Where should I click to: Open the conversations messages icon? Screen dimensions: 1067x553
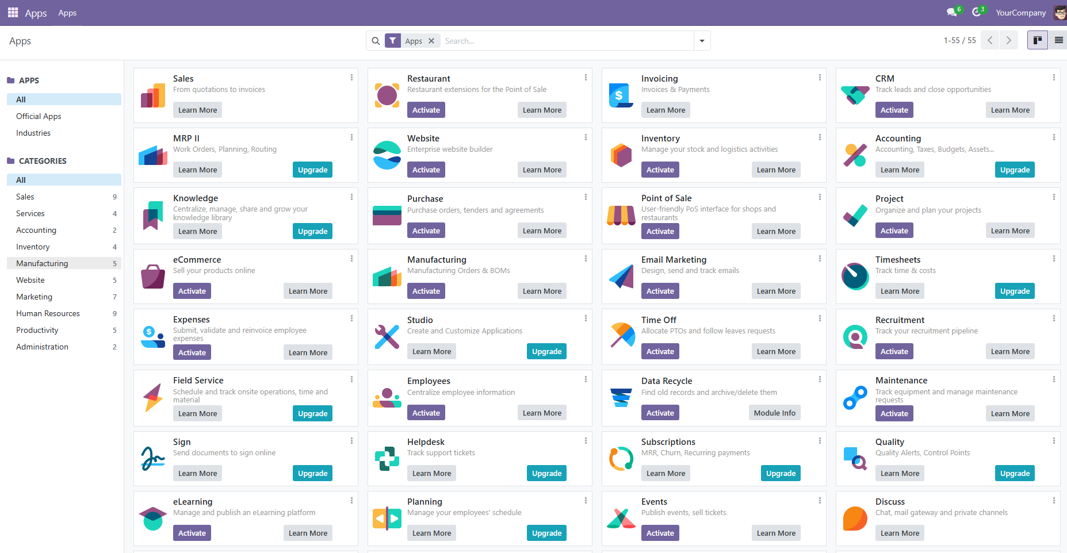tap(952, 12)
